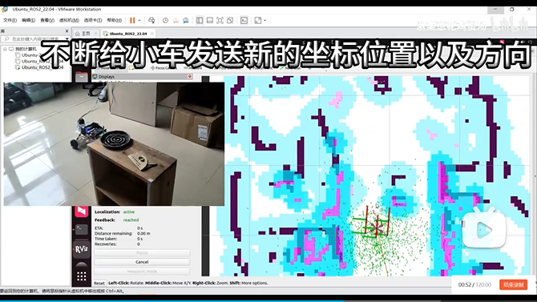The image size is (537, 302).
Task: Select Ubuntu_ROS2 running VM in library
Action: point(40,67)
